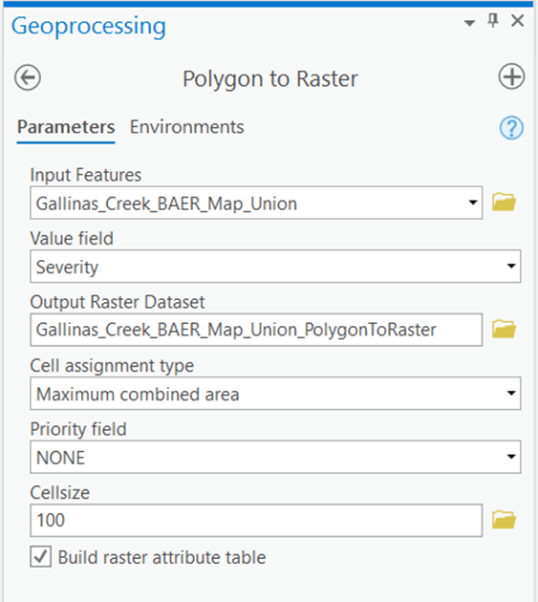Browse for Output Raster Dataset folder icon
This screenshot has width=538, height=602.
[504, 329]
